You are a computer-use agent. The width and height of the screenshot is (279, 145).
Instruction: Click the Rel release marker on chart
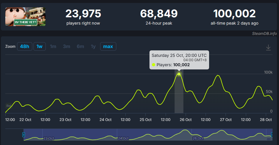(x=9, y=105)
